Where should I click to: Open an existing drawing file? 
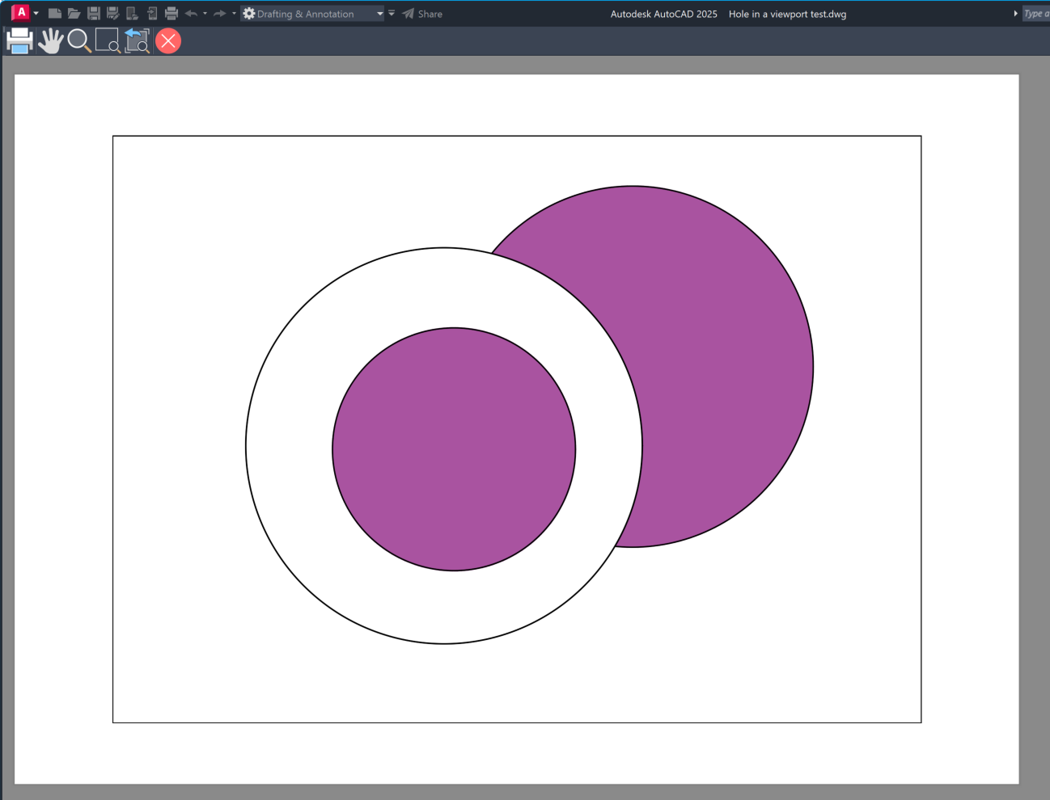tap(73, 13)
